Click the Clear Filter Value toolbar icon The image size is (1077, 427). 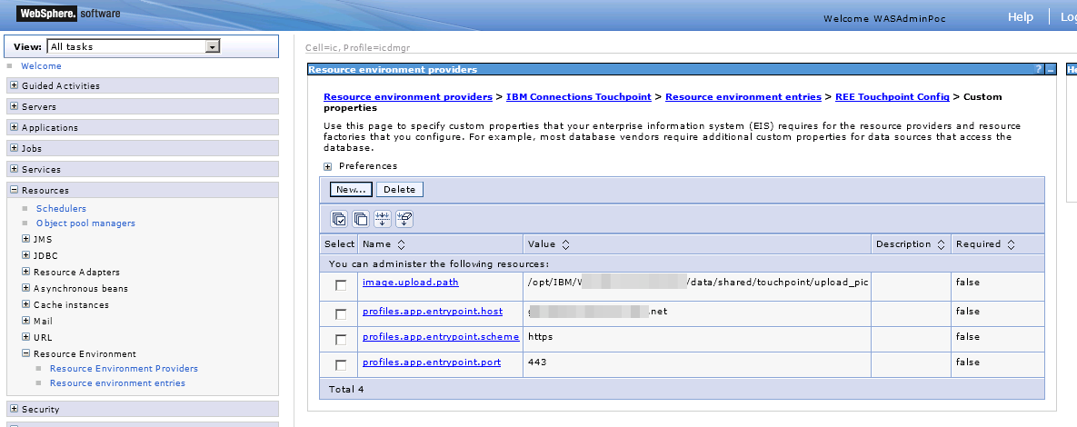404,219
